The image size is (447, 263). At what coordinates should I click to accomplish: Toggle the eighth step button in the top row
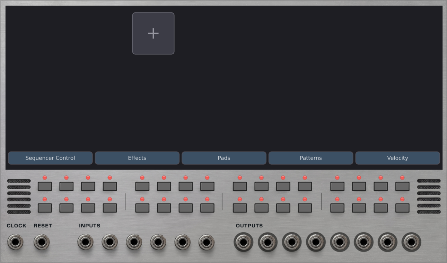(x=207, y=186)
